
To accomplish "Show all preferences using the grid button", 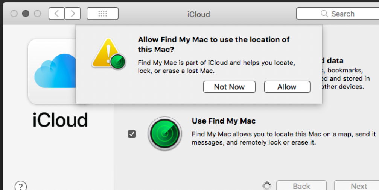I will (x=102, y=14).
